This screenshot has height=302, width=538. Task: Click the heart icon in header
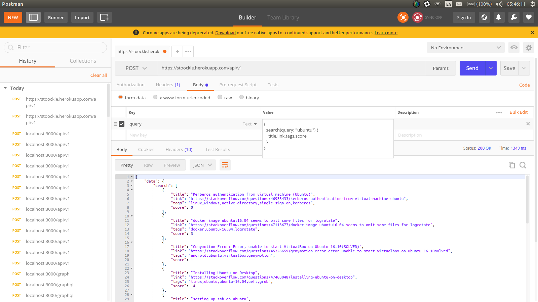click(529, 17)
